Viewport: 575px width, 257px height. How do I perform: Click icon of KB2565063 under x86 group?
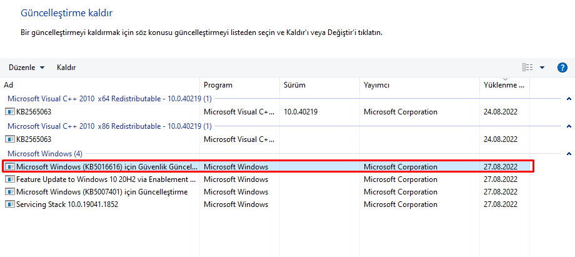click(10, 139)
